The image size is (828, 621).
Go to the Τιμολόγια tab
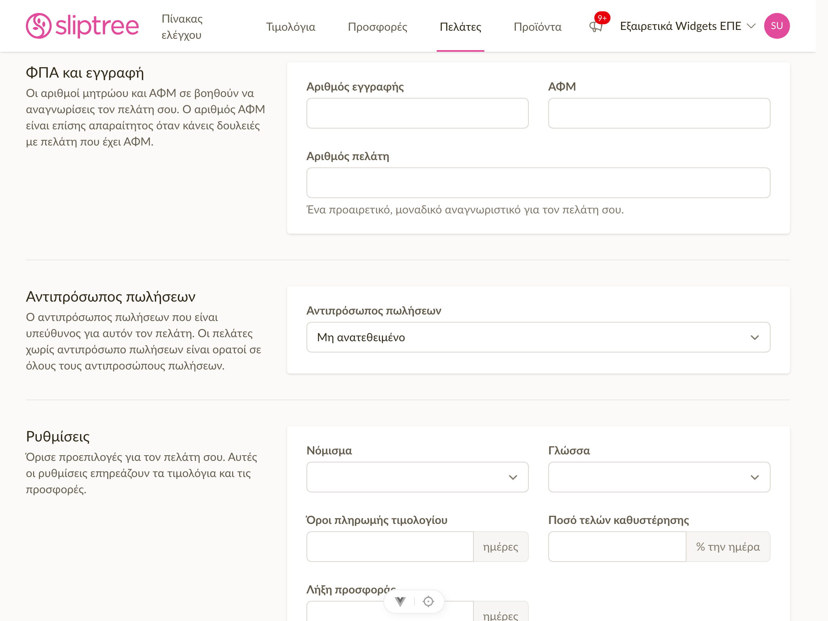click(x=291, y=27)
